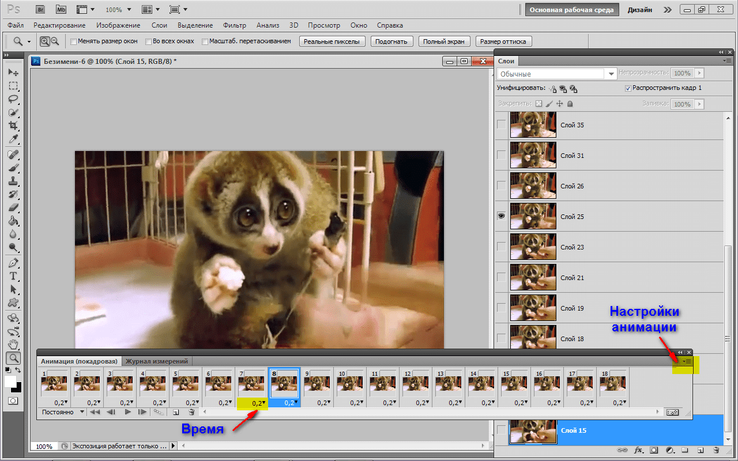Switch to 'Журнал измерений' tab
Screen dimensions: 738x461
coord(157,361)
